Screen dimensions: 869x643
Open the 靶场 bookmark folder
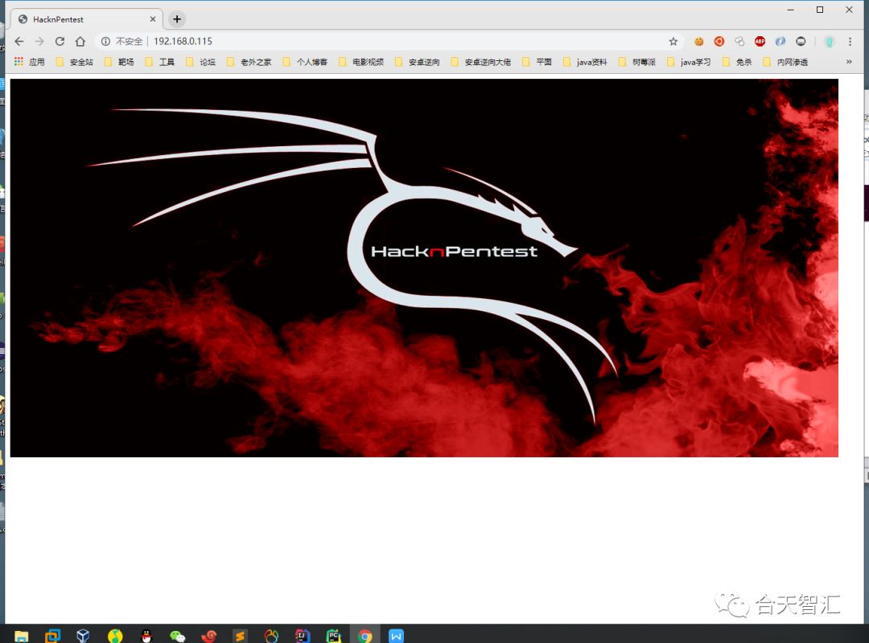click(119, 62)
